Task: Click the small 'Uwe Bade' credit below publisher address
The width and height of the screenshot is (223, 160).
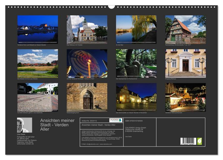Action: click(x=128, y=137)
